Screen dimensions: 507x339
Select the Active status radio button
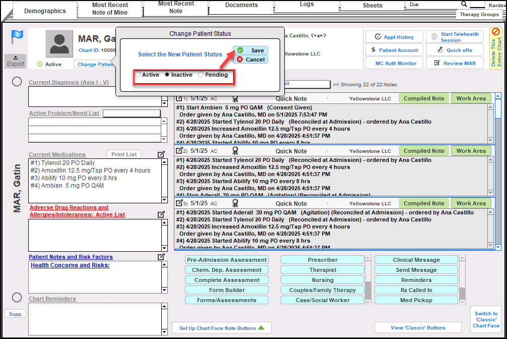pyautogui.click(x=138, y=75)
